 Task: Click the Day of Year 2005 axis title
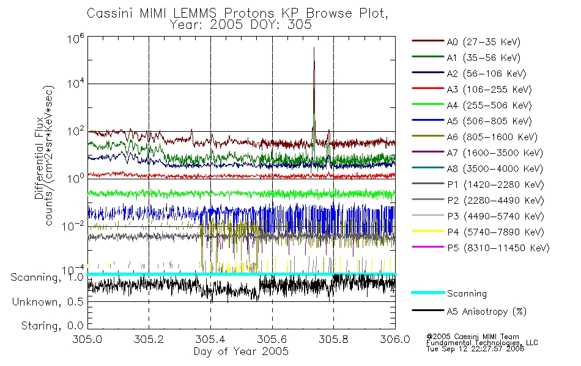(x=241, y=351)
